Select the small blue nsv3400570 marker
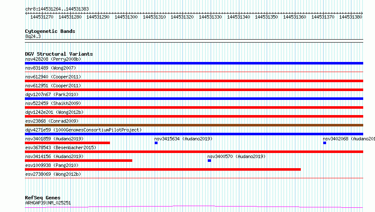This screenshot has width=375, height=212. [209, 161]
